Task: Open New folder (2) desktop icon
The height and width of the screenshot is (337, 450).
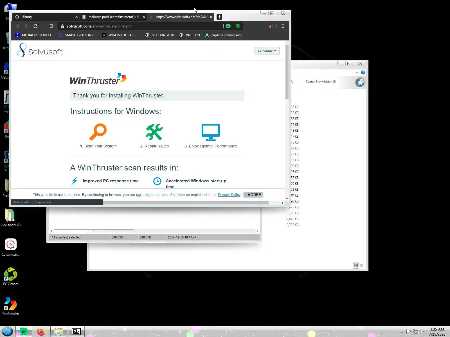Action: [11, 218]
